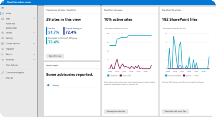Click the blue advisory info icon
This screenshot has width=216, height=117.
coord(48,85)
